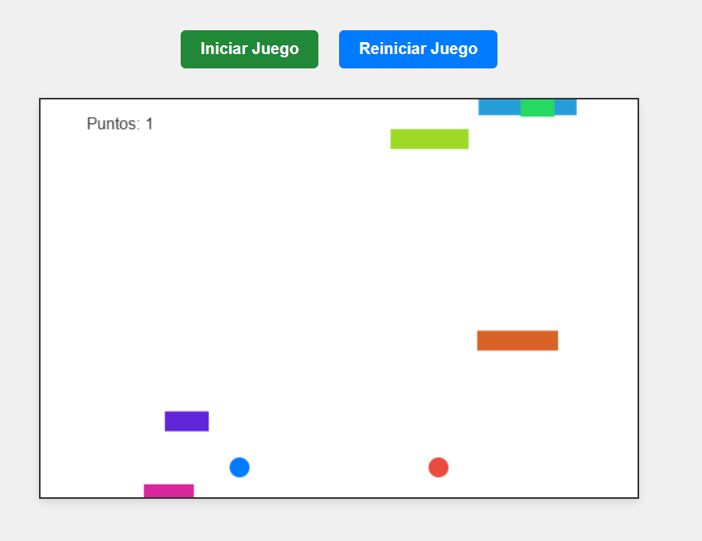Click the Puntos score label

click(x=119, y=124)
